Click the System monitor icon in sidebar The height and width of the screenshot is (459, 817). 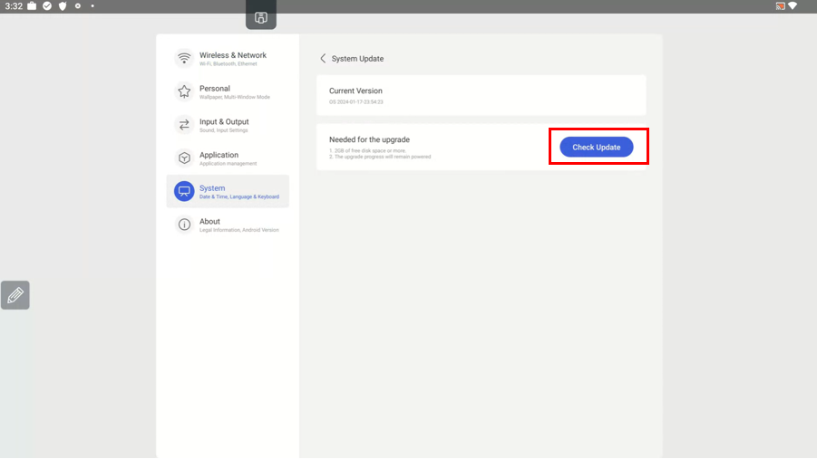pyautogui.click(x=184, y=191)
